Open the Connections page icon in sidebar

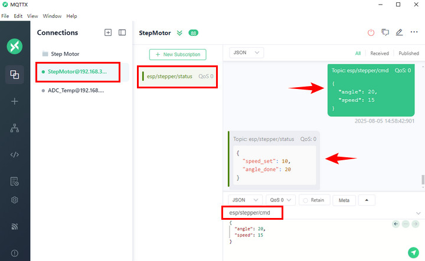pos(15,74)
